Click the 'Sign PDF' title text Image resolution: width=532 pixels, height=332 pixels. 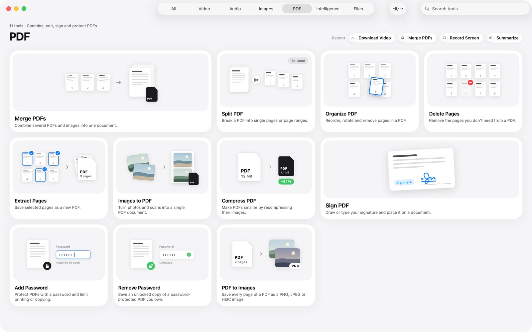coord(337,206)
